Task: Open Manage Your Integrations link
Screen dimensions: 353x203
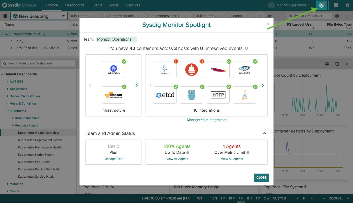Action: pyautogui.click(x=207, y=120)
